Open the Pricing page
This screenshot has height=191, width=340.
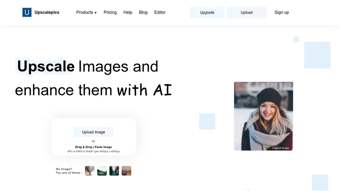(x=110, y=12)
